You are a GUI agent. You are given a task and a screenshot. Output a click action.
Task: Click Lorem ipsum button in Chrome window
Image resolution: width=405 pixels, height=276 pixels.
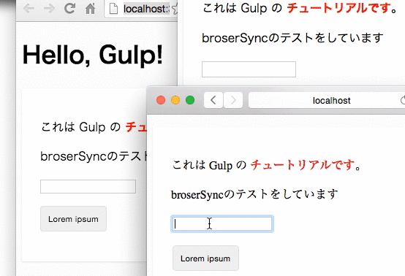(73, 219)
